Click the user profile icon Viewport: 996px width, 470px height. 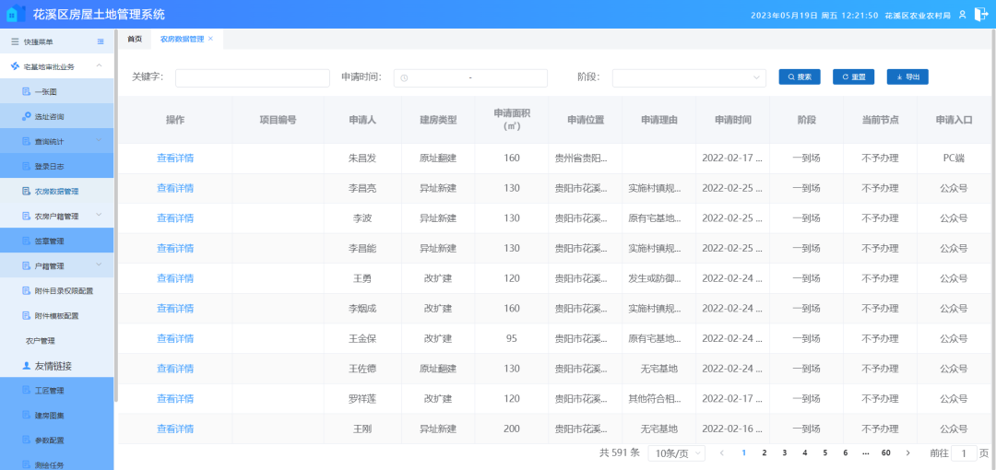(x=962, y=15)
